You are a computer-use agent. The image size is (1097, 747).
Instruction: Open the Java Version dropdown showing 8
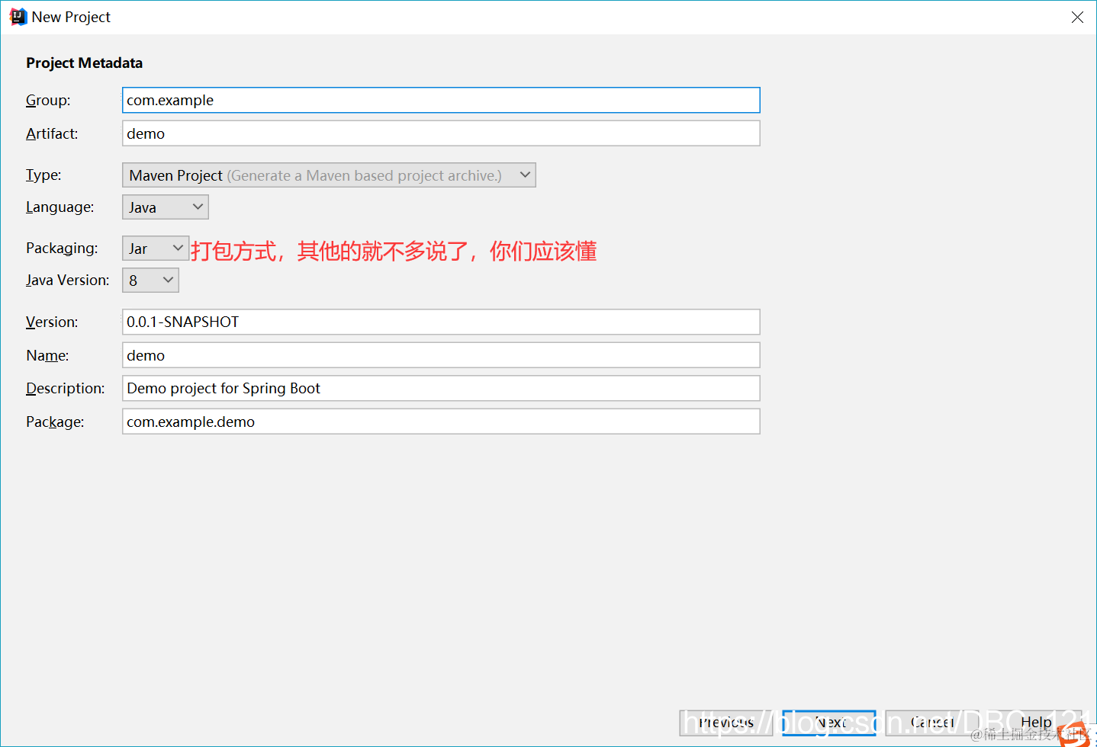(x=150, y=281)
